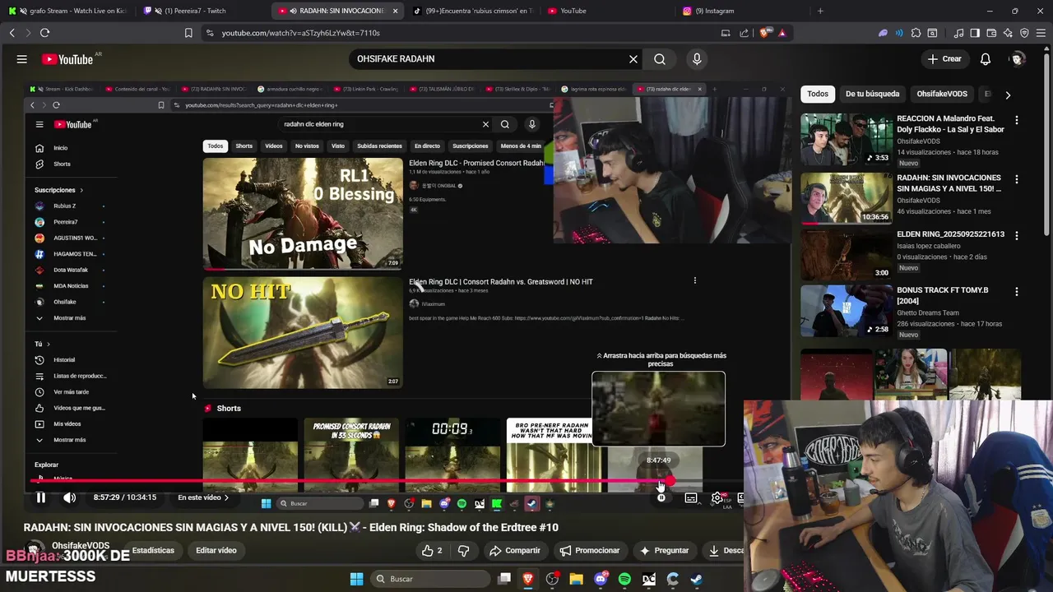The height and width of the screenshot is (592, 1053).
Task: Show more chips with the right arrow
Action: pos(1008,95)
